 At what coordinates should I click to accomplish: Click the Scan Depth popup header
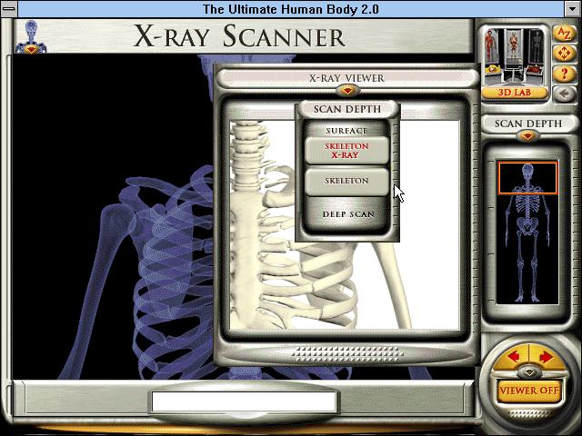pyautogui.click(x=347, y=109)
